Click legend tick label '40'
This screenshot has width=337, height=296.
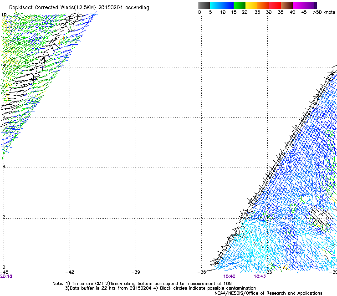click(292, 12)
